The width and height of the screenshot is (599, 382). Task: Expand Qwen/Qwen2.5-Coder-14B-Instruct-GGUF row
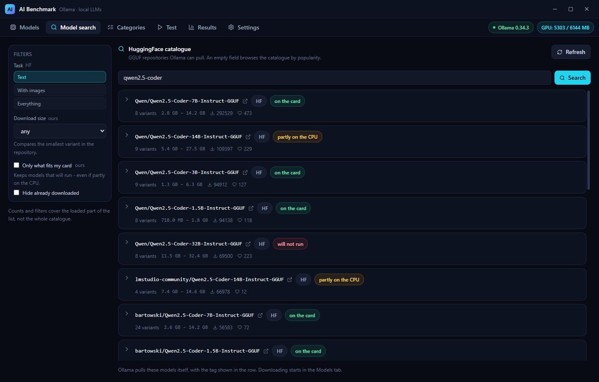click(127, 135)
